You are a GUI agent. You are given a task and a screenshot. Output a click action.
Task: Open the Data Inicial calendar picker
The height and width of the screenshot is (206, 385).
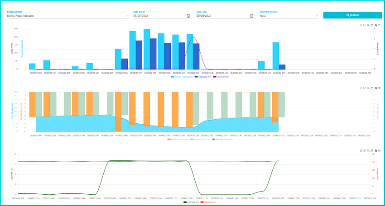188,16
